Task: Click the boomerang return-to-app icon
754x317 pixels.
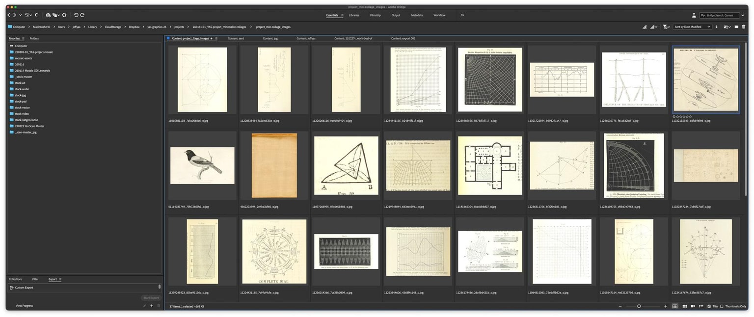Action: [x=36, y=15]
